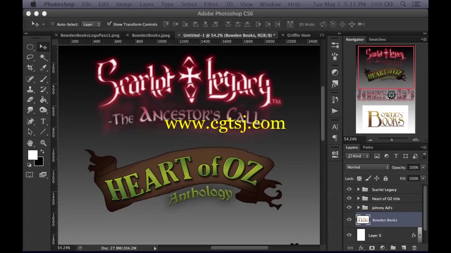This screenshot has width=451, height=253.
Task: Open Opacity slider dropdown arrow
Action: coord(423,167)
